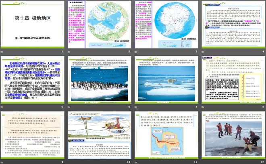Click animation star icon under slide 7

(136, 107)
